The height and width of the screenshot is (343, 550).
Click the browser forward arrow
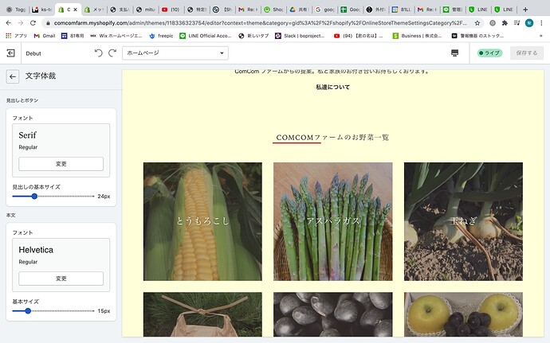[x=21, y=23]
